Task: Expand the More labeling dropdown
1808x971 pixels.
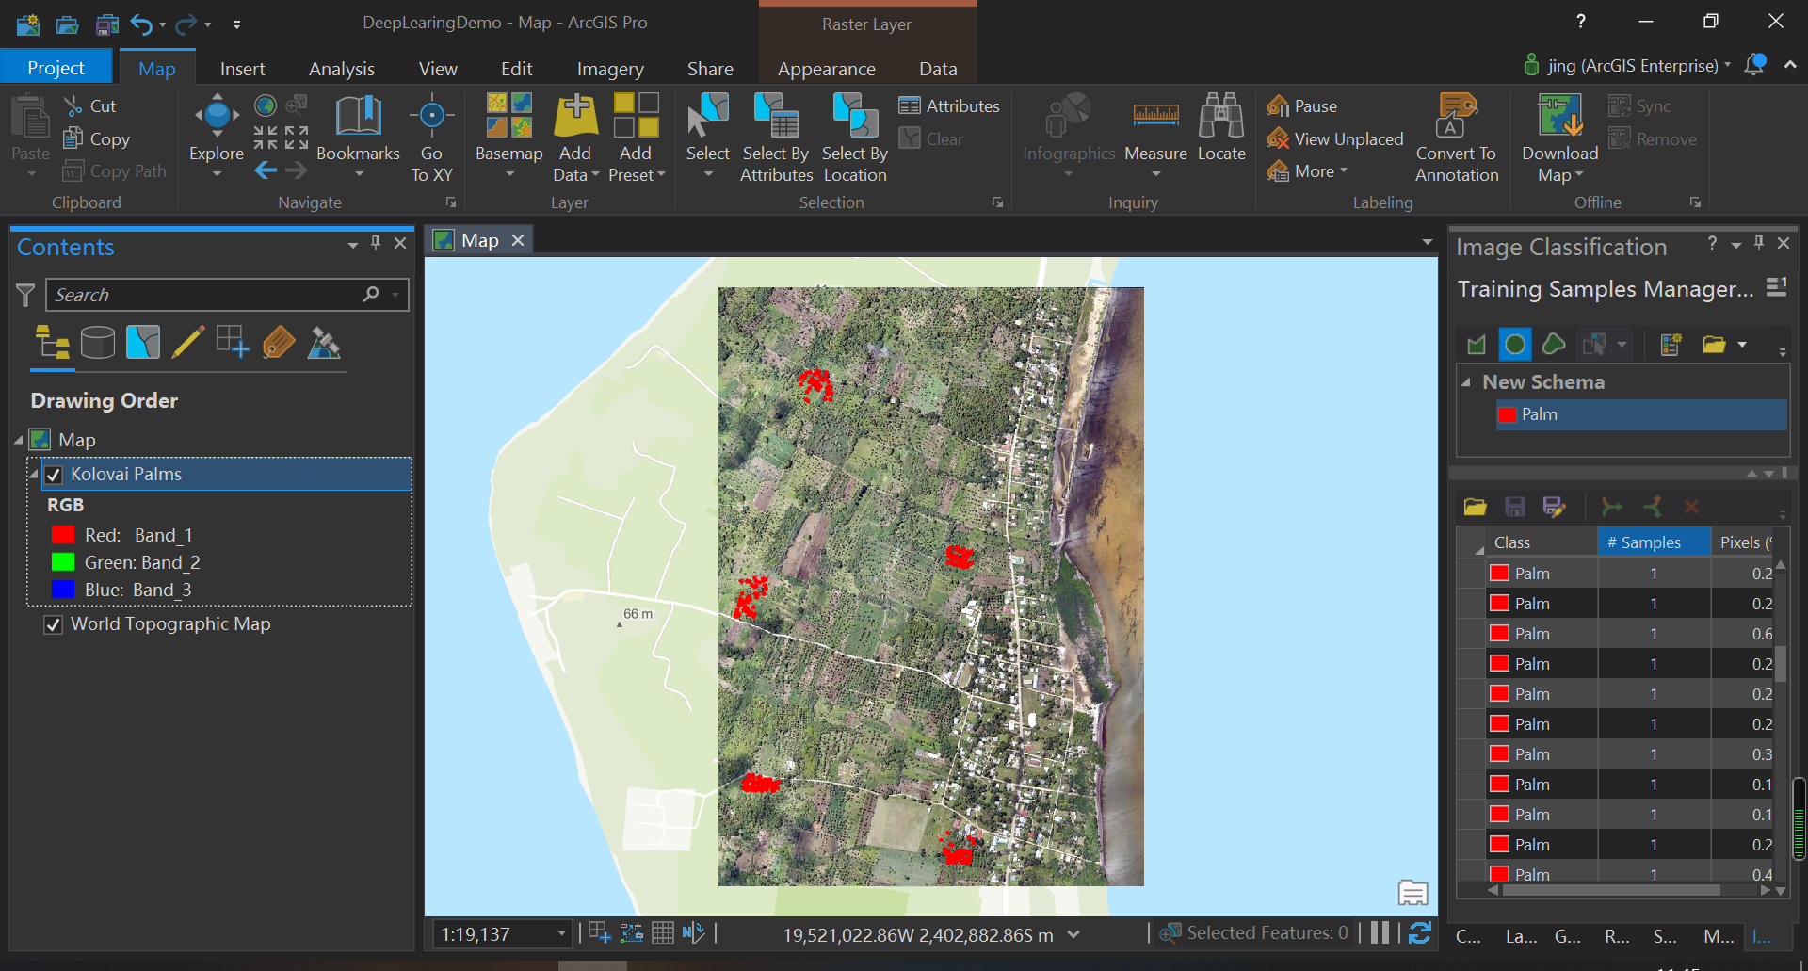Action: [1309, 171]
